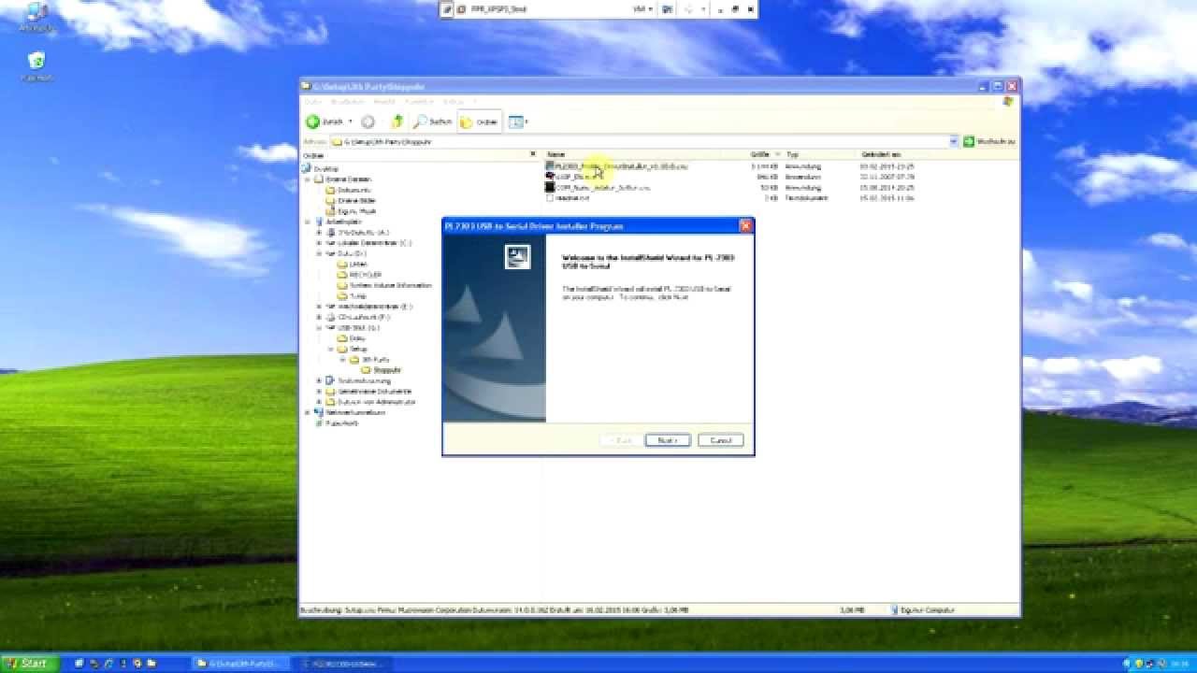Select the second exe file icon in list
1197x673 pixels.
(551, 177)
